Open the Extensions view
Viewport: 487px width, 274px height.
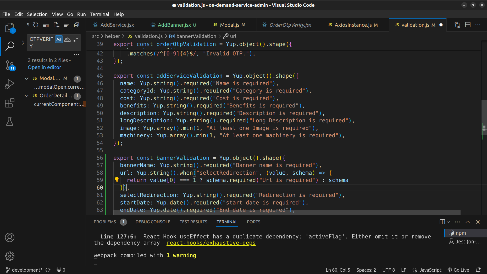point(10,103)
